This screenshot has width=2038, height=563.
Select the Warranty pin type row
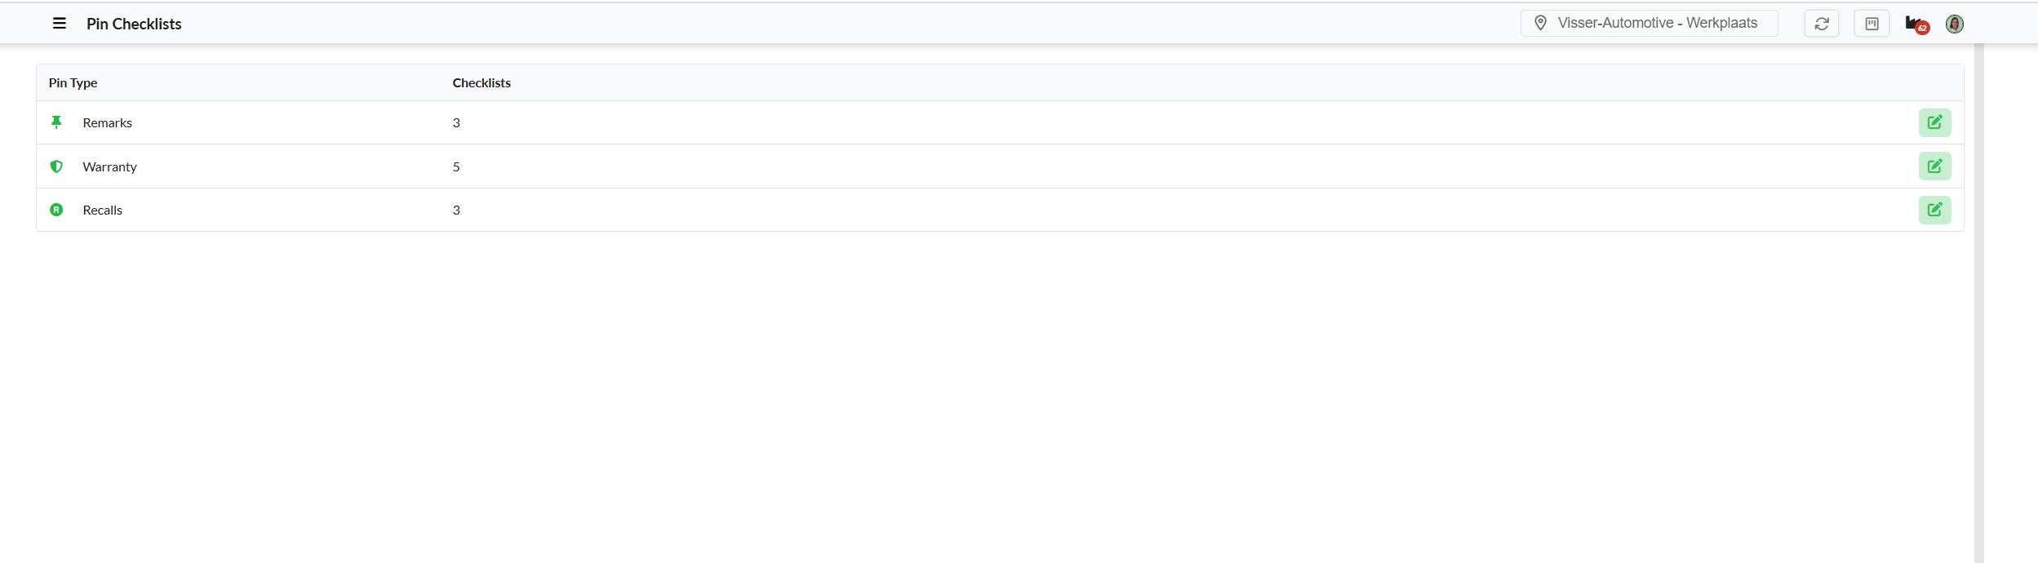(109, 167)
